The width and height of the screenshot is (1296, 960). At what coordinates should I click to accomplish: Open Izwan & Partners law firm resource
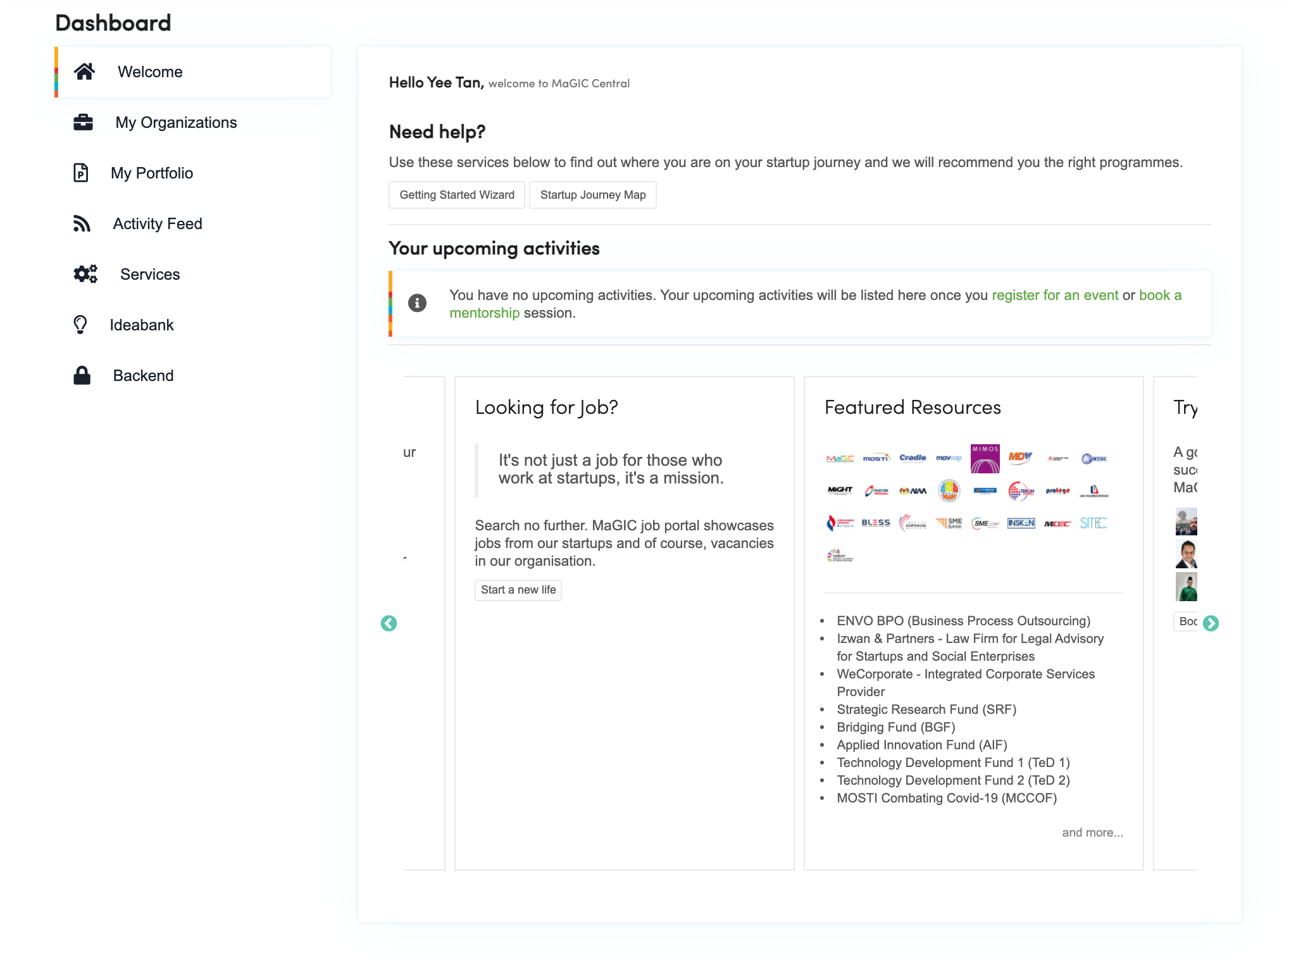(970, 647)
